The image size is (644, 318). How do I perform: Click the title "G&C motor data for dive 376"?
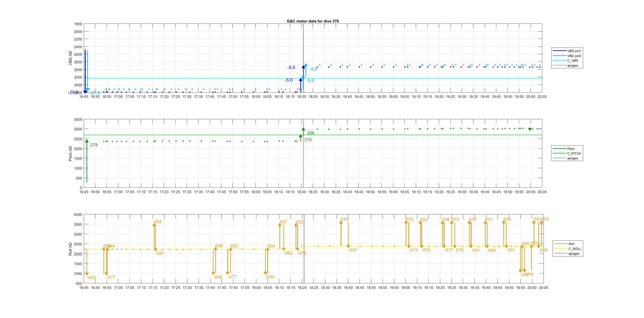pos(313,21)
